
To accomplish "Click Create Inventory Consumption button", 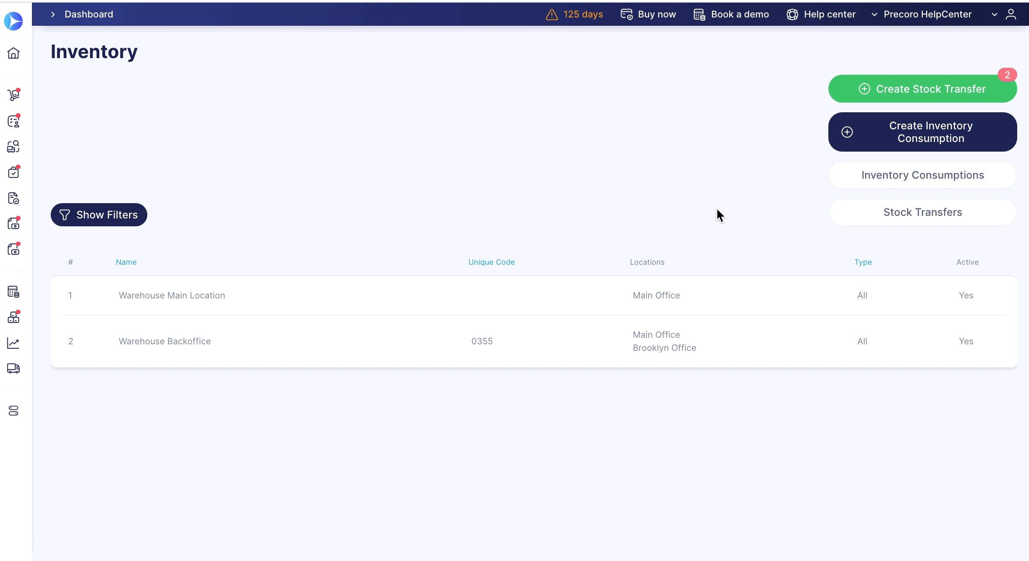I will [922, 132].
